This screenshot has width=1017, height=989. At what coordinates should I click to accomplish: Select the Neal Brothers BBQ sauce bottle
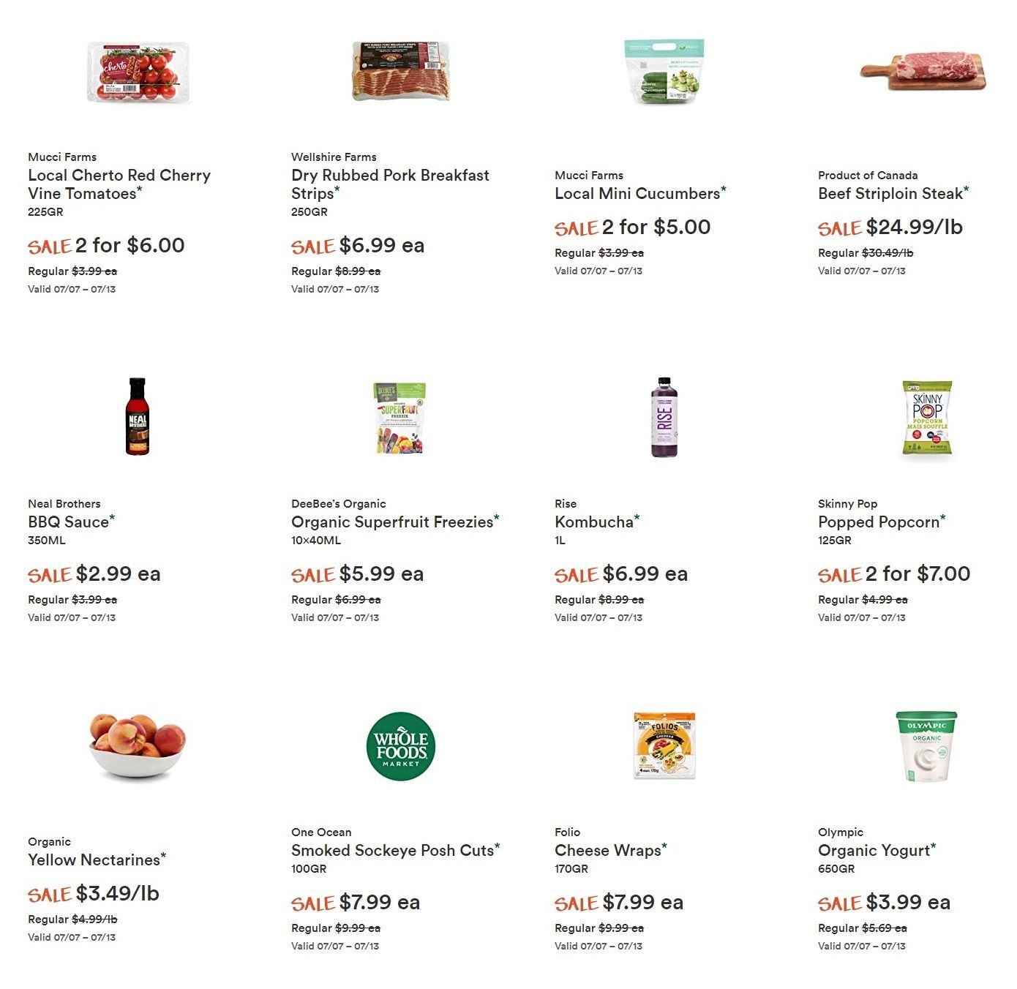coord(138,416)
